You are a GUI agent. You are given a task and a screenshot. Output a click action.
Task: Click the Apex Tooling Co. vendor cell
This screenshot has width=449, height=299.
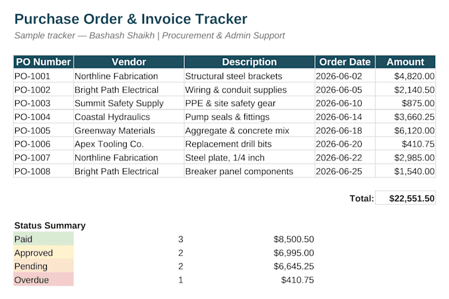[x=129, y=144]
